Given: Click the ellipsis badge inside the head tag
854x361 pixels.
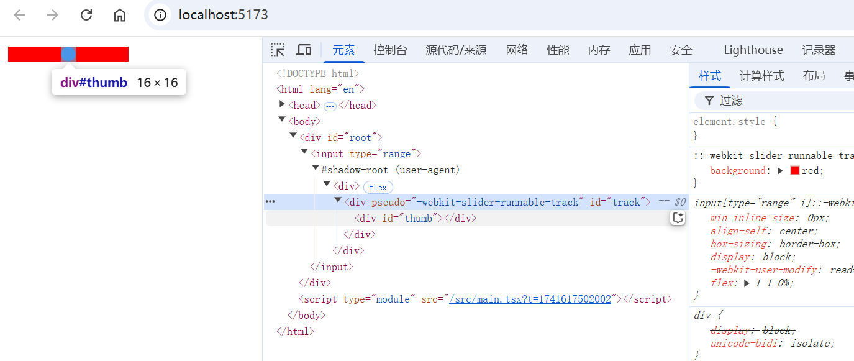Looking at the screenshot, I should click(330, 106).
